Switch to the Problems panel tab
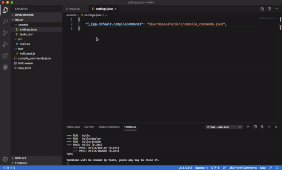282x170 pixels. click(73, 127)
